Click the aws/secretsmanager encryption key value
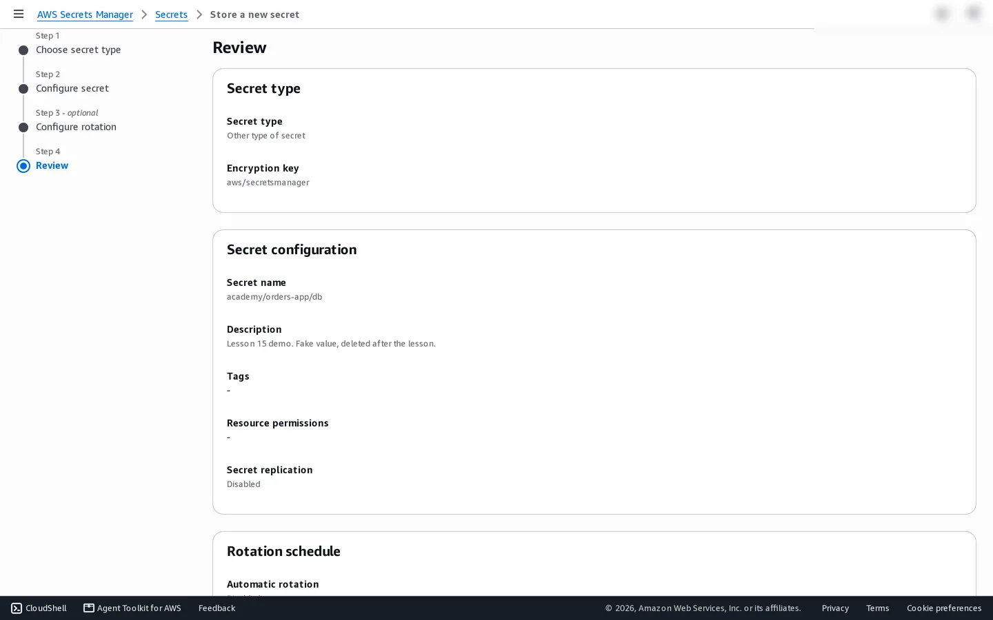 tap(268, 183)
